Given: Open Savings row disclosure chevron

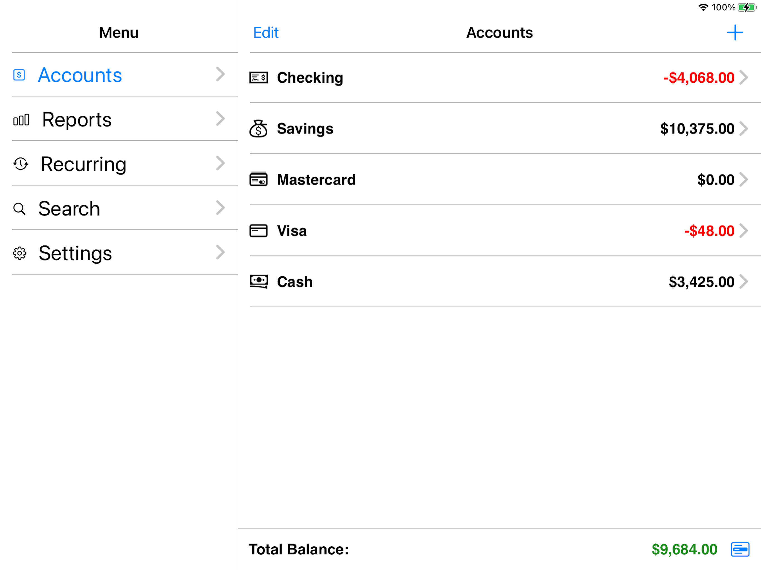Looking at the screenshot, I should click(744, 129).
